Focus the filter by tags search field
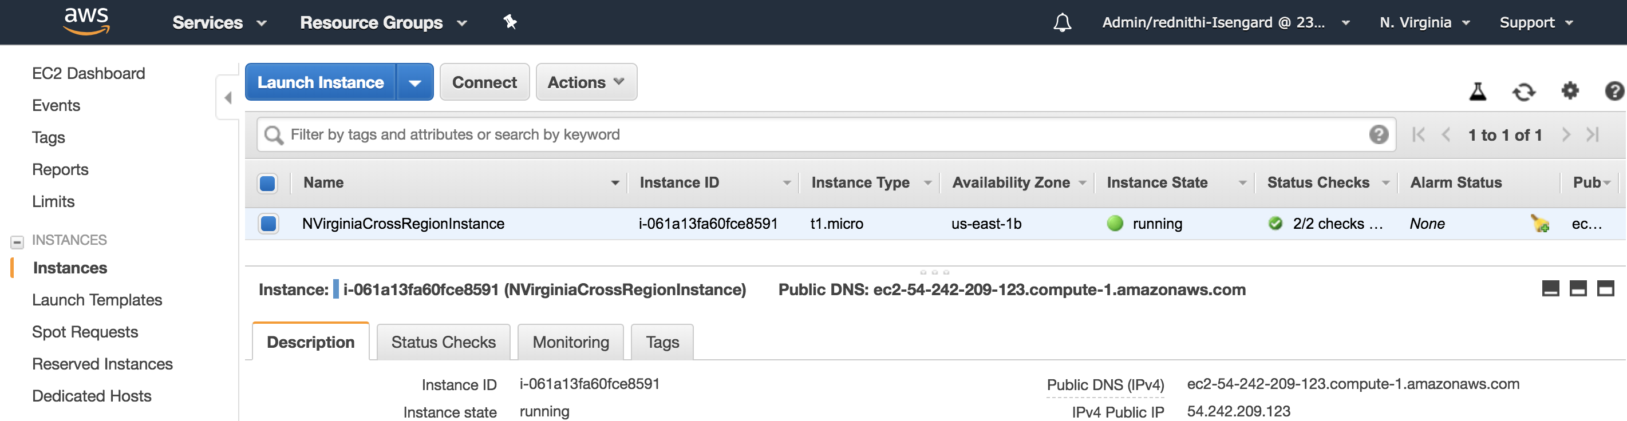 (826, 134)
